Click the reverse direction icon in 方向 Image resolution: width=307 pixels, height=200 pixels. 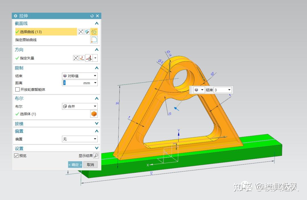pos(76,58)
